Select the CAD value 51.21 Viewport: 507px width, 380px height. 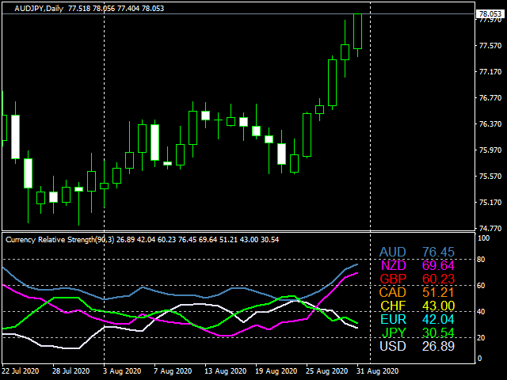tap(438, 292)
